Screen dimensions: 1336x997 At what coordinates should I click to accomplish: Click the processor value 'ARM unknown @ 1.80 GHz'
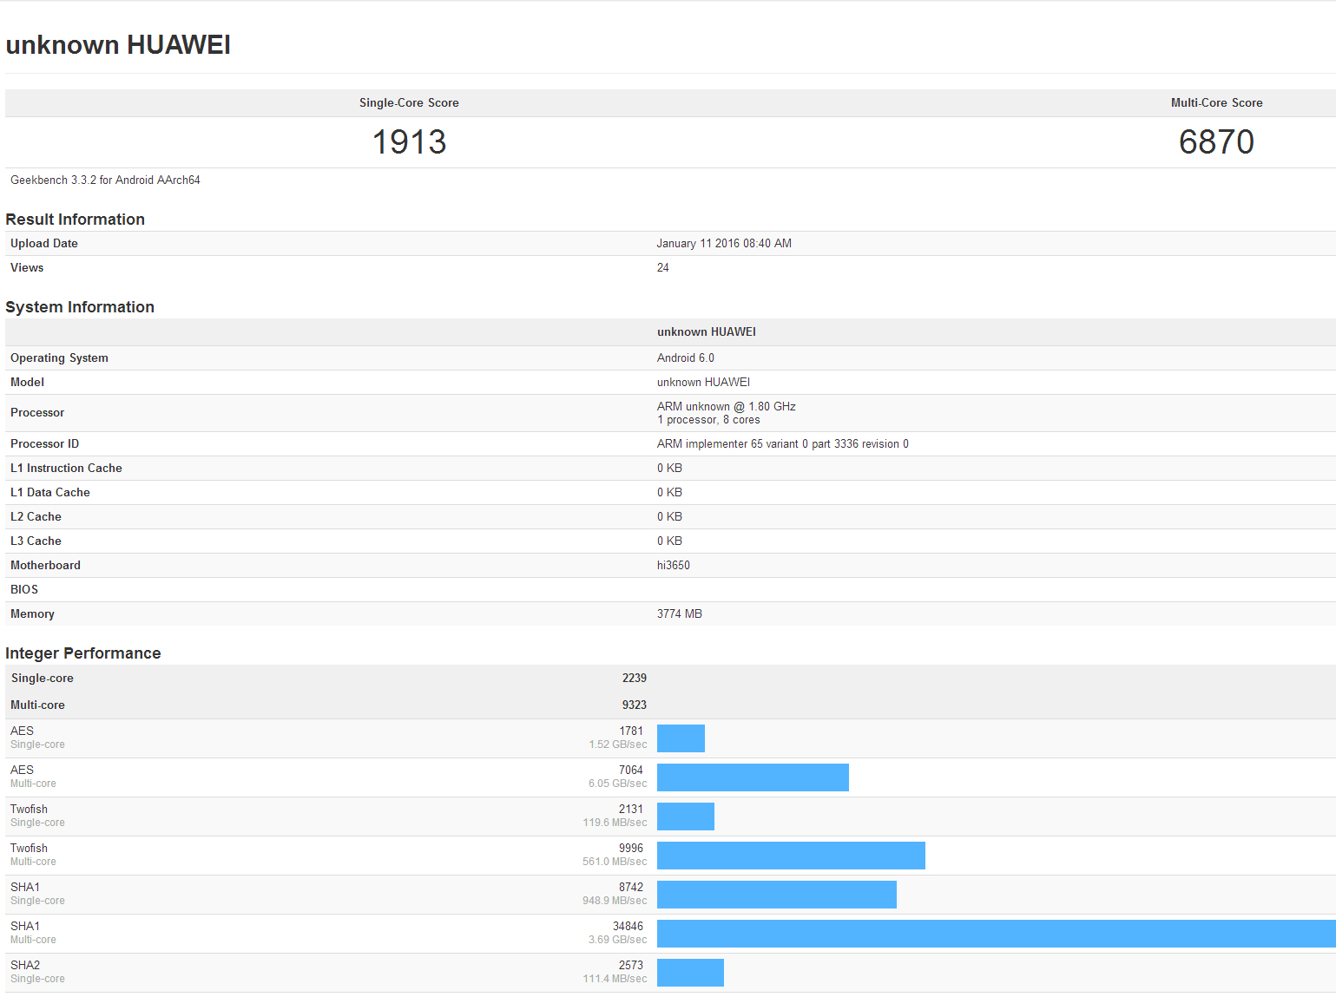726,407
